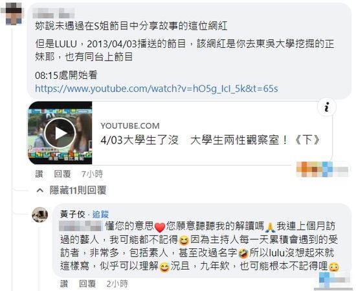Click the chevron arrow beside 隱藏11則回覆

click(40, 190)
